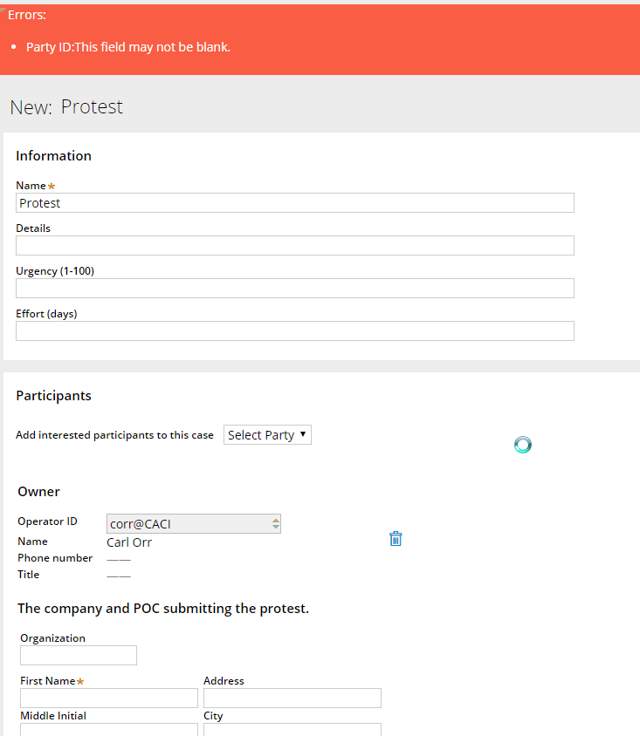Click the owner name Carl Orr
Viewport: 640px width, 736px height.
pyautogui.click(x=129, y=542)
